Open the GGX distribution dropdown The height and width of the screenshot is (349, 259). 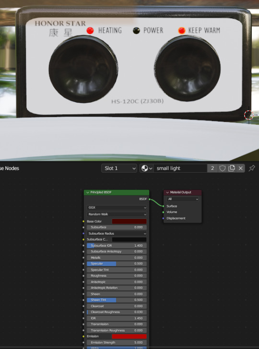tap(117, 208)
